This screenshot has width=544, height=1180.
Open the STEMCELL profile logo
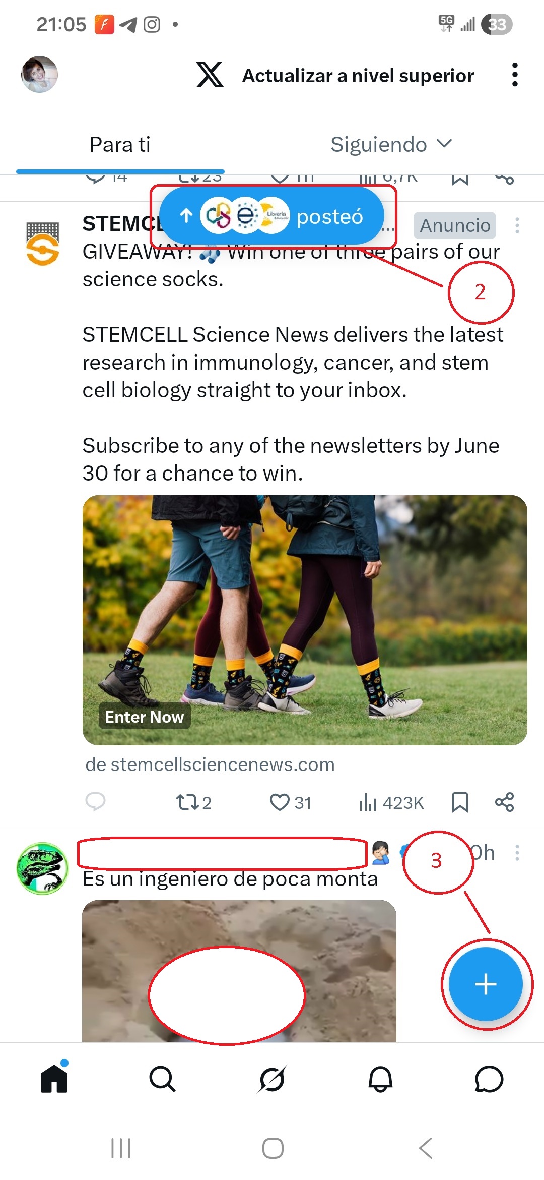43,244
